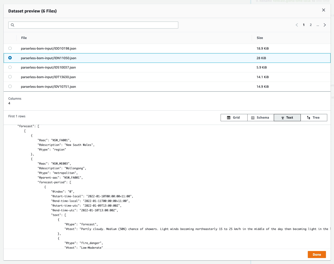
Task: Click the Columns label
Action: (x=15, y=99)
